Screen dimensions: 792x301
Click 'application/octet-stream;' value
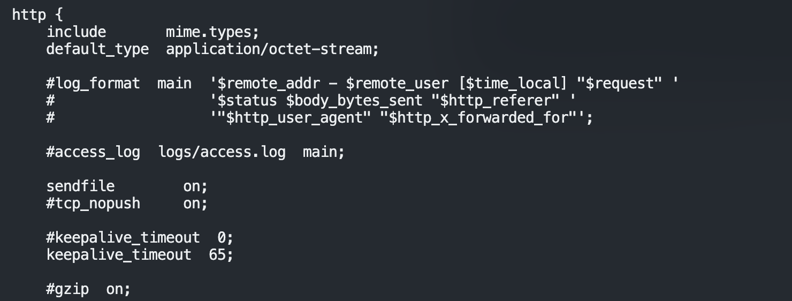pyautogui.click(x=272, y=49)
